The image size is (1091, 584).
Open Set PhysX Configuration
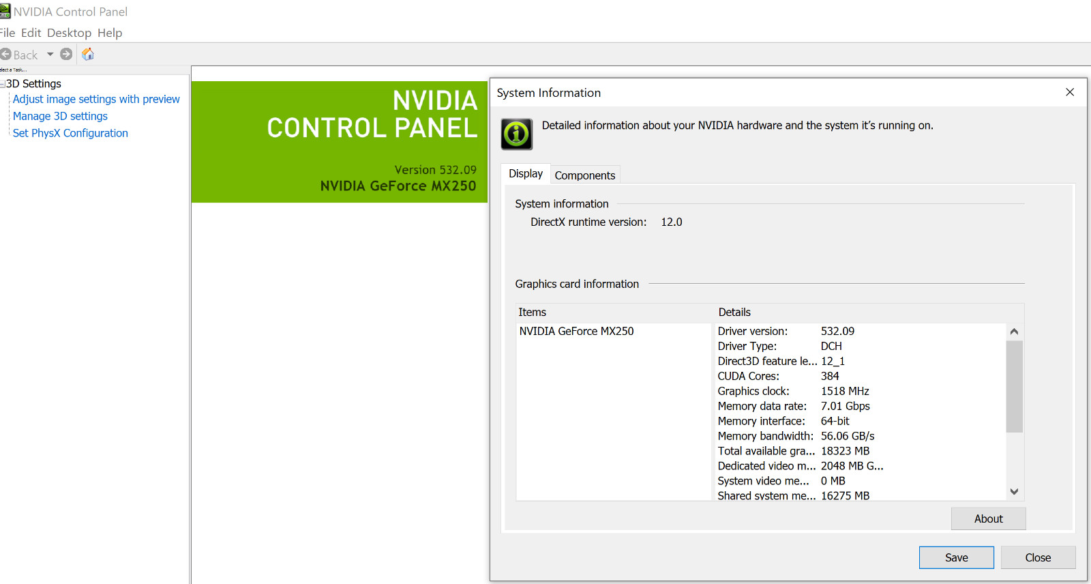pos(70,134)
